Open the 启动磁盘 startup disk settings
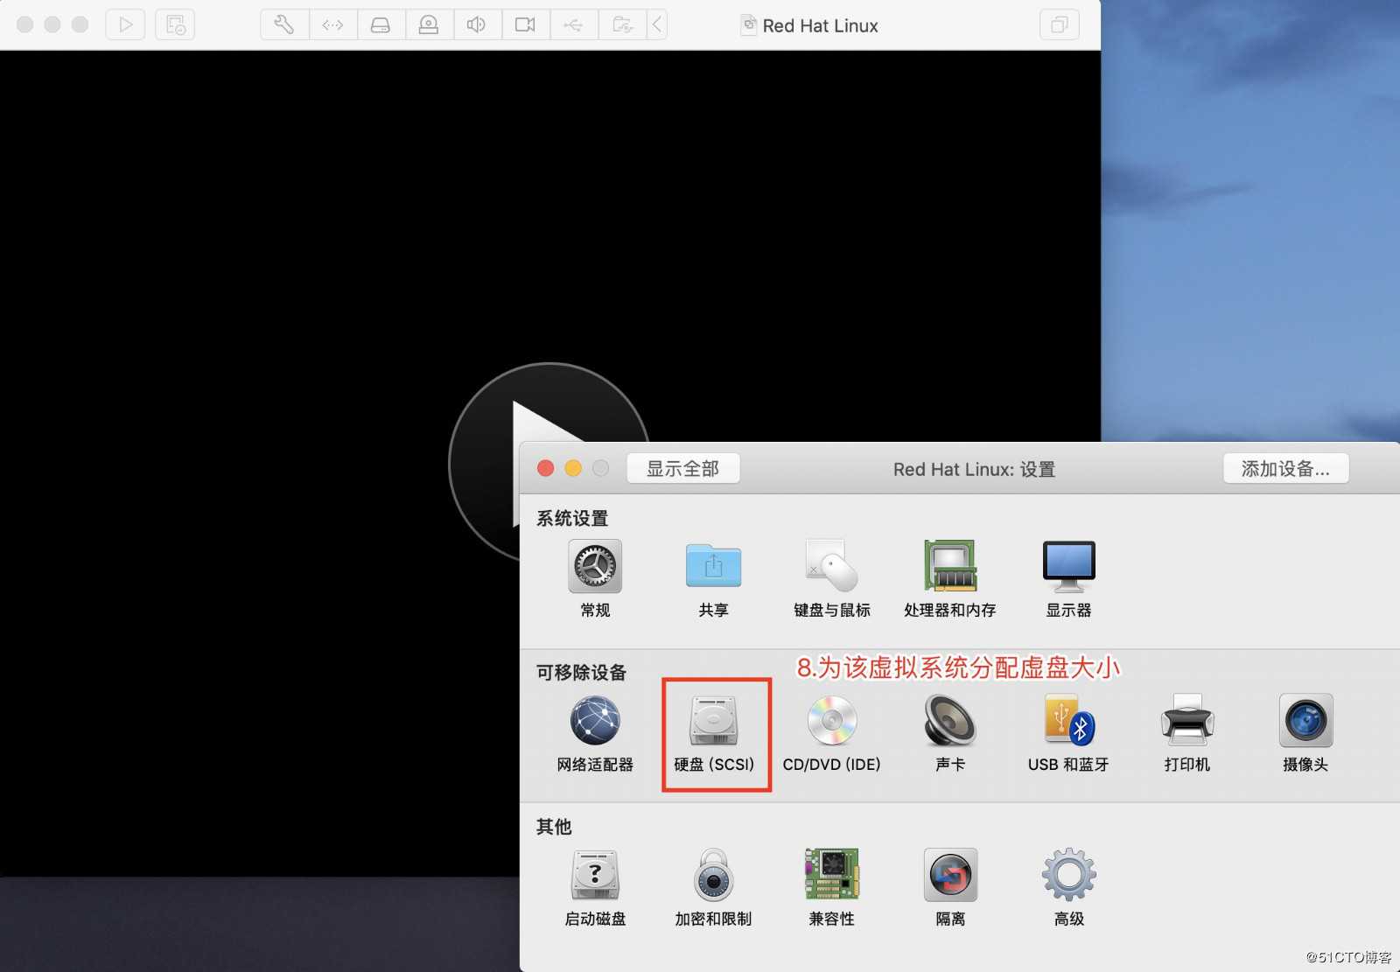 click(x=595, y=888)
